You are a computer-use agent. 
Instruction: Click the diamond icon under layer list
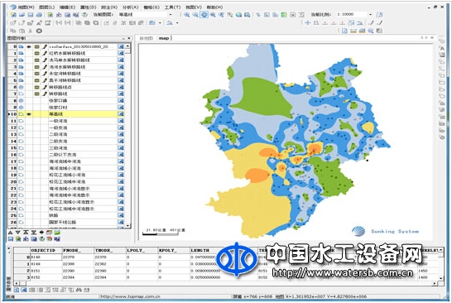[41, 233]
